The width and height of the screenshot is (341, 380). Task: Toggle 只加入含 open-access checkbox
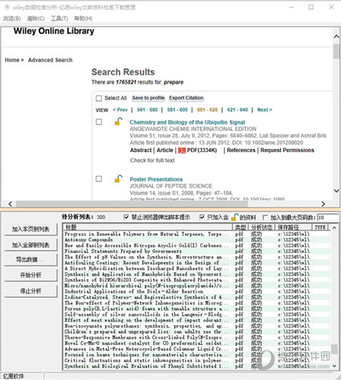click(202, 217)
